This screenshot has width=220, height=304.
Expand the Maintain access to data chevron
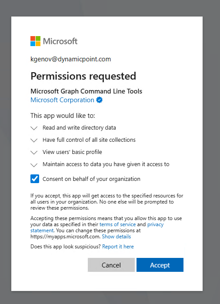click(34, 165)
